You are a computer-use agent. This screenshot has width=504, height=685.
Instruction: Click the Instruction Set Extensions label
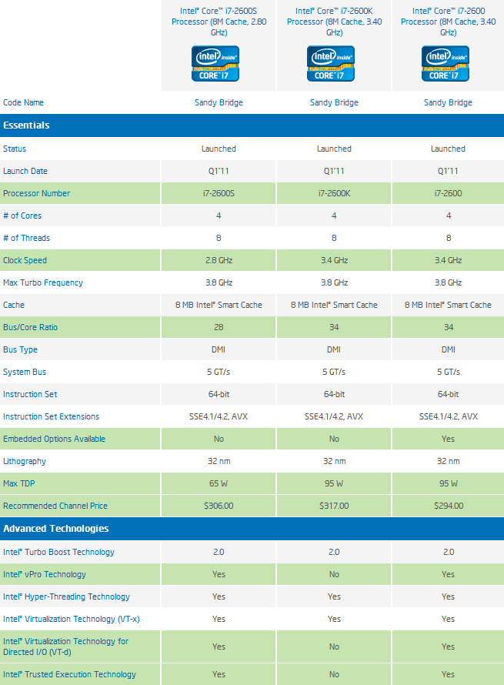click(51, 416)
